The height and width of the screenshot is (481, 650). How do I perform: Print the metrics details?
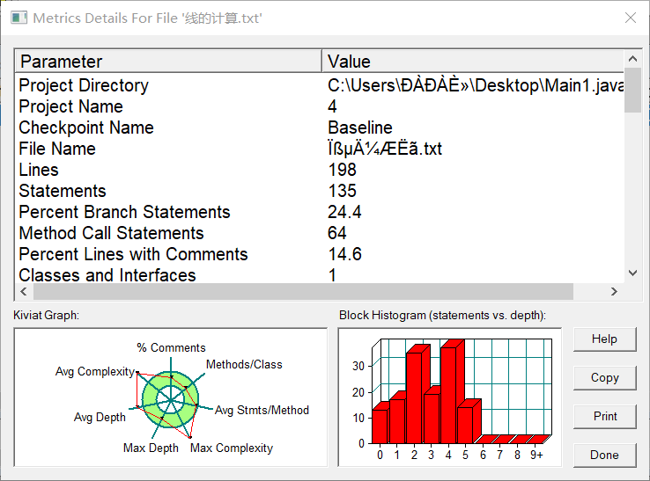click(604, 416)
